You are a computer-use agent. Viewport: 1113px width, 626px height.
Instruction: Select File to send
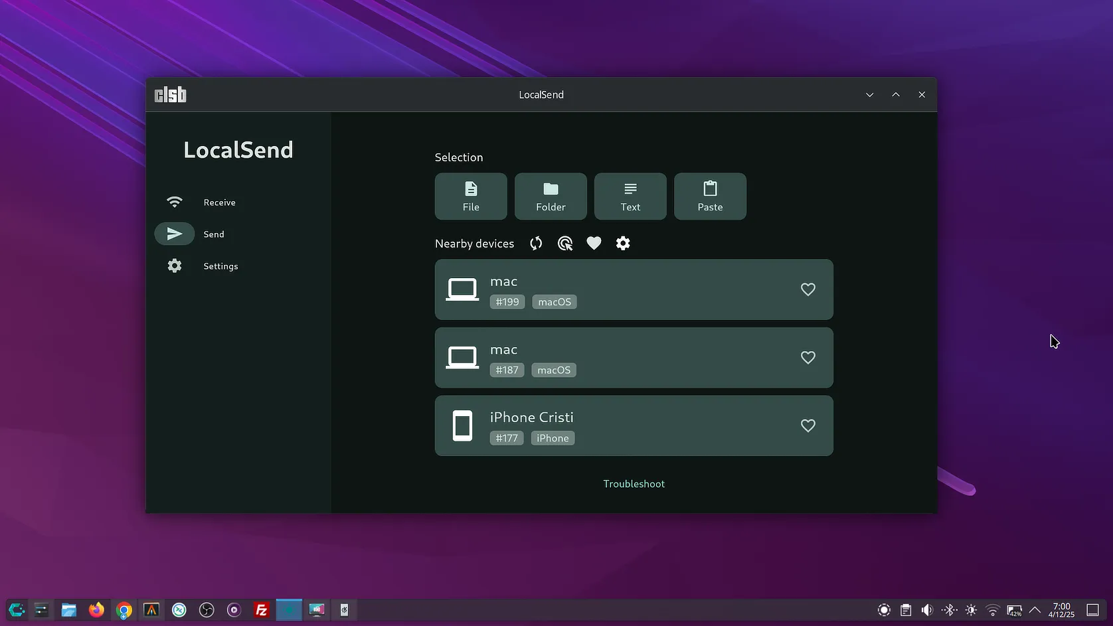[471, 196]
